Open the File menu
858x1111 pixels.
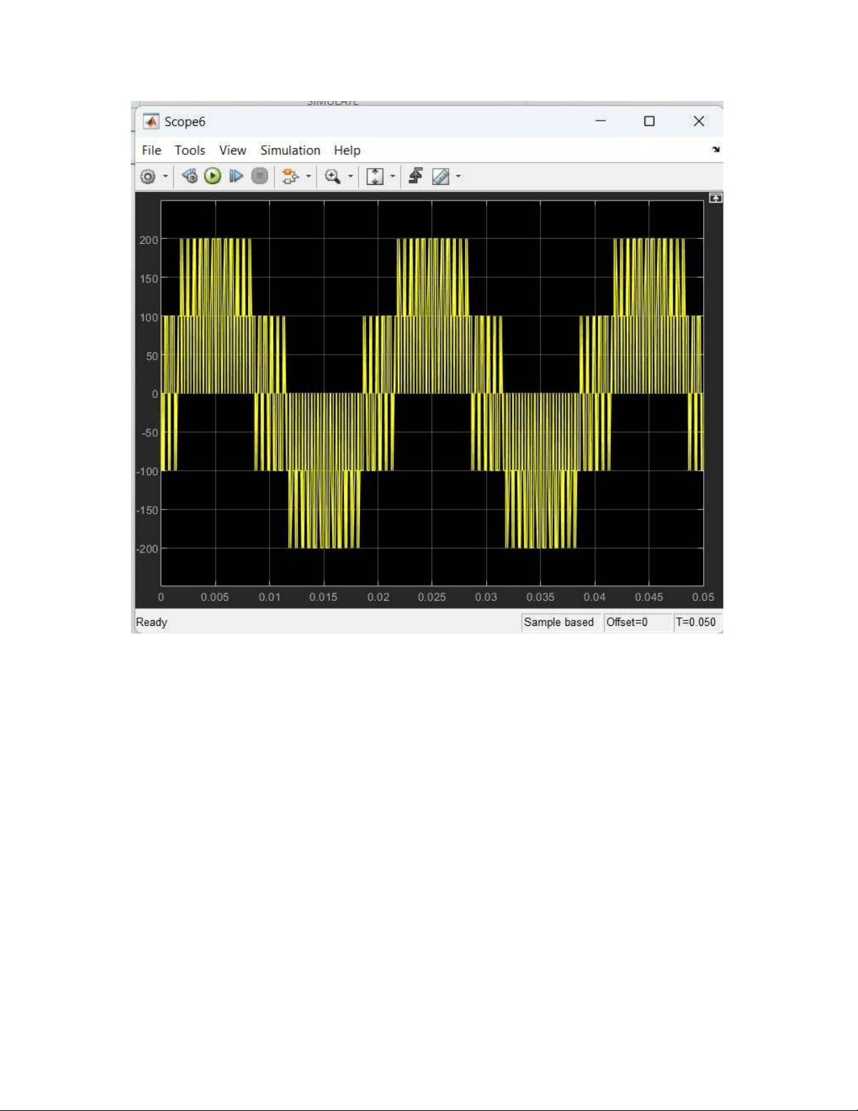click(x=151, y=150)
